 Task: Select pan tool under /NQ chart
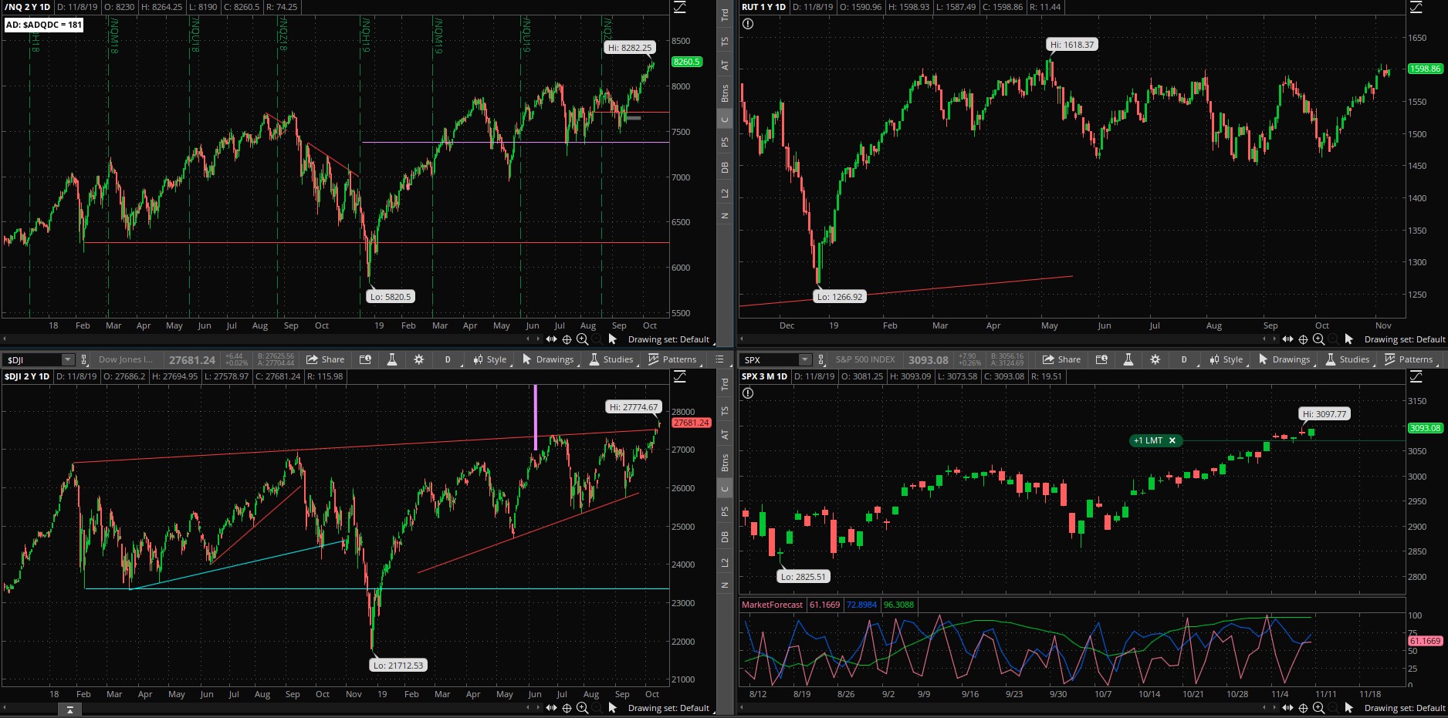tap(551, 339)
